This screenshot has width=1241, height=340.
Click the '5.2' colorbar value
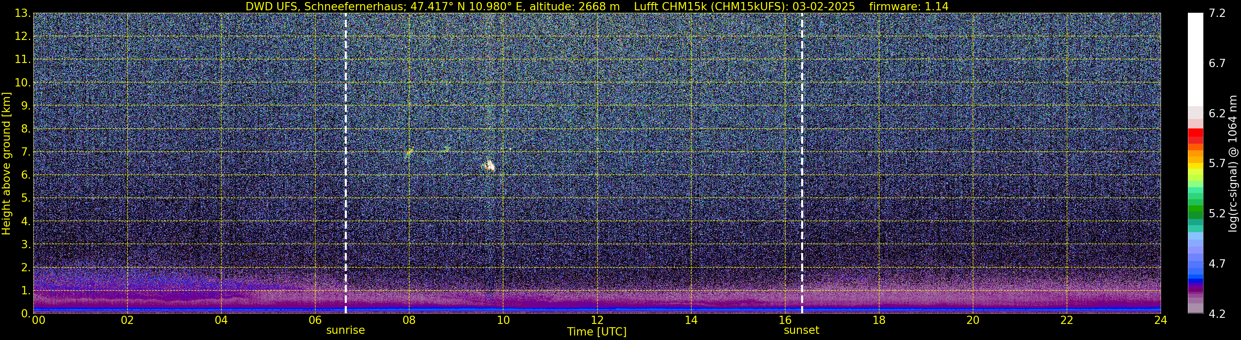(x=1217, y=214)
